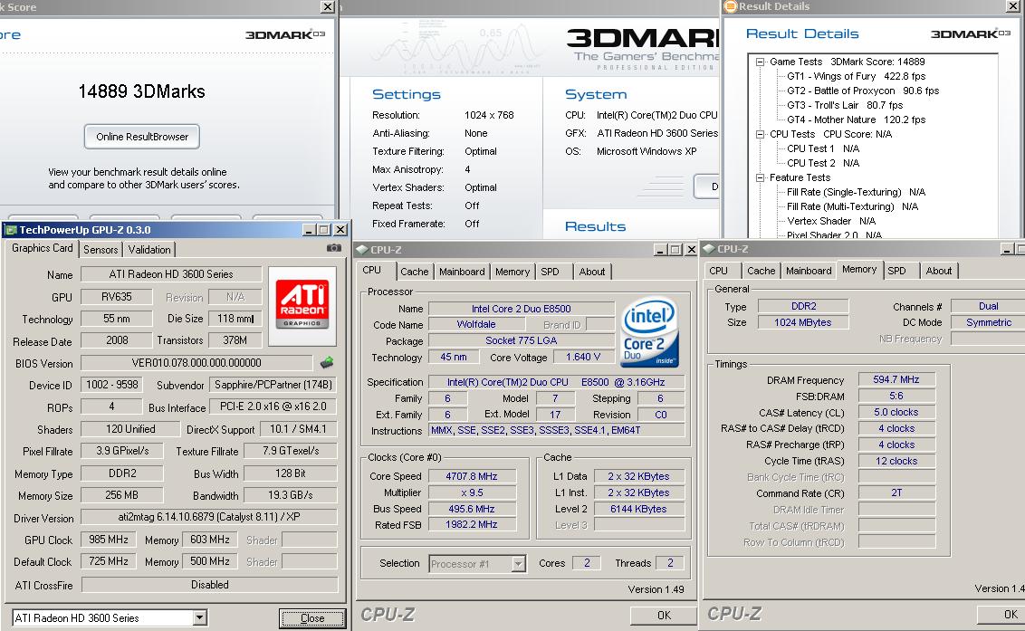Click the memory Size 1024 MBytes value
The width and height of the screenshot is (1025, 631).
(x=803, y=322)
